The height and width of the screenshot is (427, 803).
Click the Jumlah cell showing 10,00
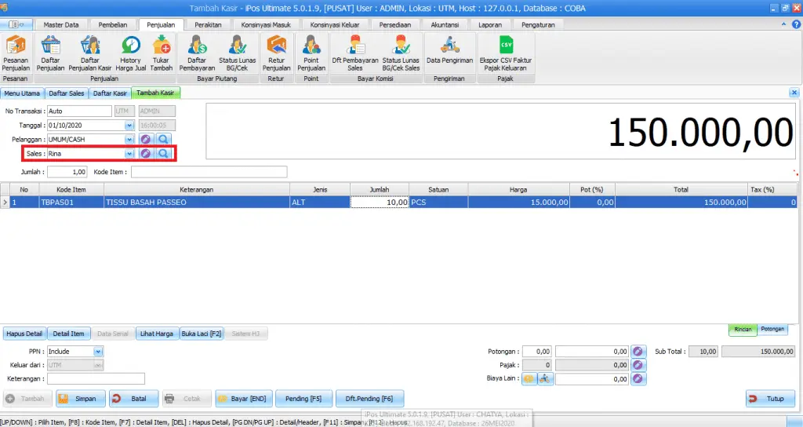point(380,203)
